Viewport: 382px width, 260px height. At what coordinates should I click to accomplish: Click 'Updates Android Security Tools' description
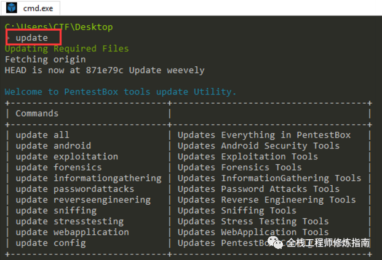[x=258, y=146]
